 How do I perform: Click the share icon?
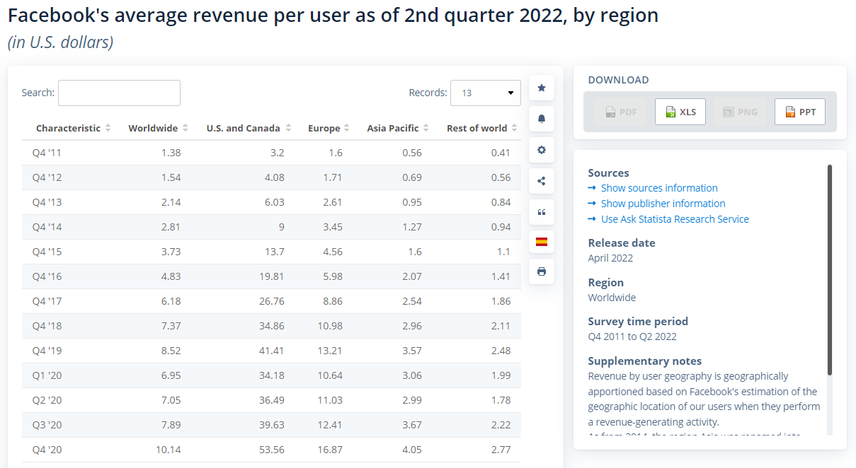542,181
